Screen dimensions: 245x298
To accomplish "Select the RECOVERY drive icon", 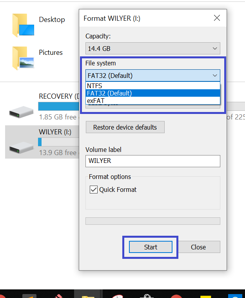I will (x=21, y=112).
